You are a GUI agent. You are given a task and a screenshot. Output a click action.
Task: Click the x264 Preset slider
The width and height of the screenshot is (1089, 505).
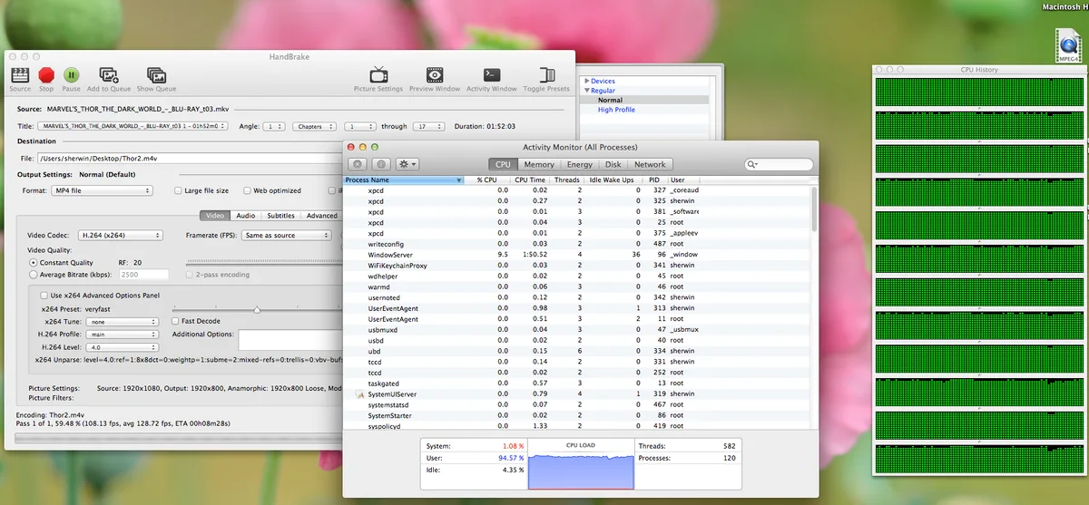click(x=257, y=309)
